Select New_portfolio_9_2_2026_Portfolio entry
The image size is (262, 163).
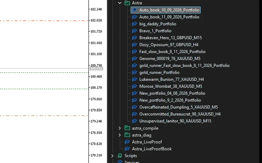170,100
